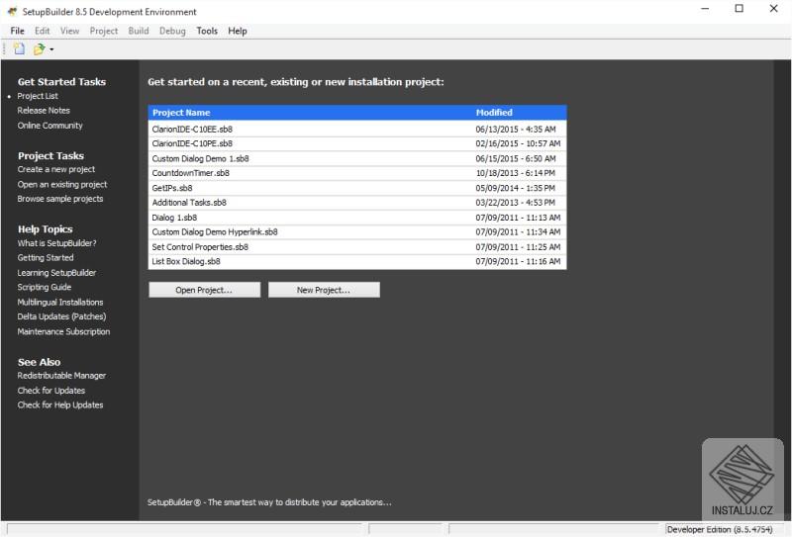This screenshot has height=537, width=792.
Task: Expand the Open toolbar dropdown arrow
Action: click(x=51, y=49)
